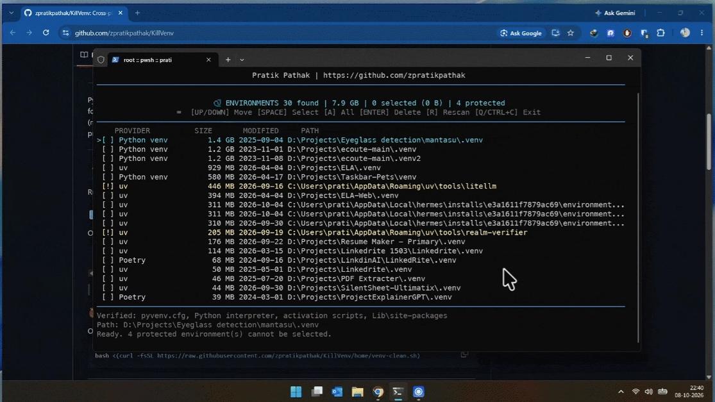Toggle checkbox for Taskbar-Pets\venv row
Screen dimensions: 715x402
tap(108, 177)
